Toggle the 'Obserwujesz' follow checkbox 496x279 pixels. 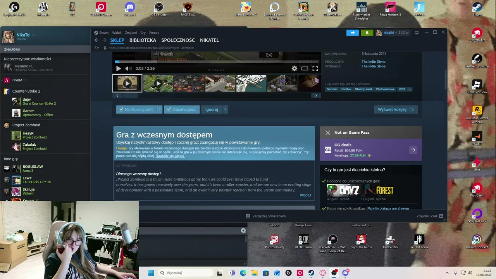tap(169, 110)
